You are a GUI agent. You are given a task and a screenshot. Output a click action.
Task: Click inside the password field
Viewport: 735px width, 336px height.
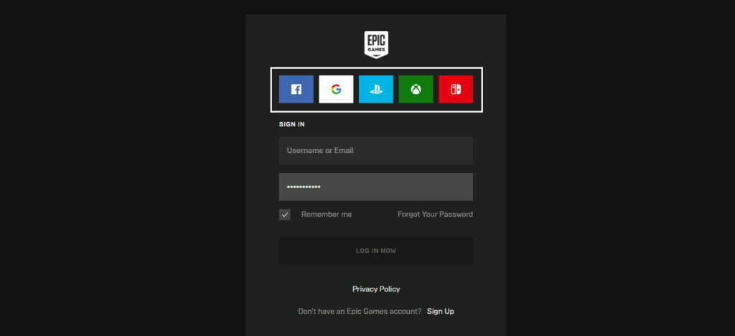[x=395, y=187]
